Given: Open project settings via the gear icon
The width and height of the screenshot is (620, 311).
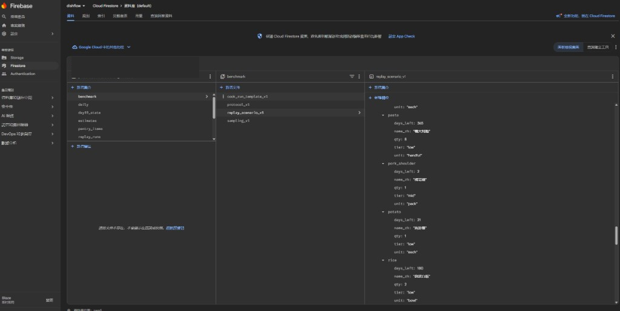Looking at the screenshot, I should (x=4, y=34).
